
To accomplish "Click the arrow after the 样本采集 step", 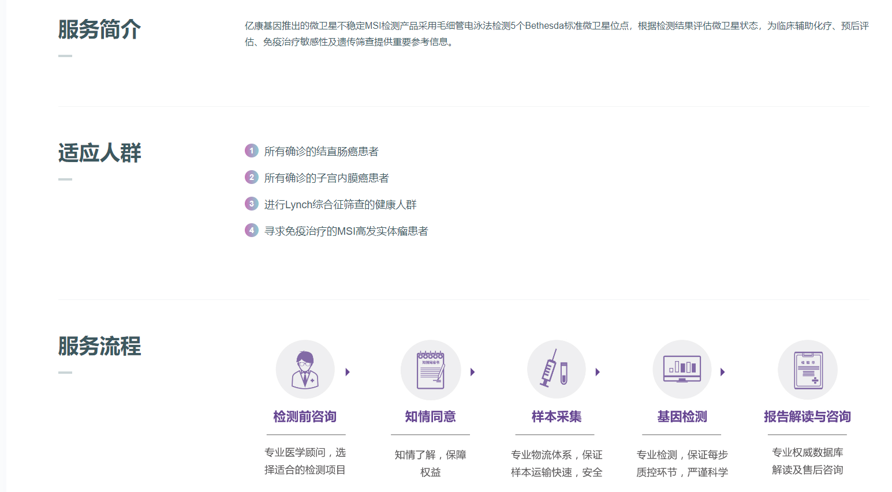I will 598,372.
